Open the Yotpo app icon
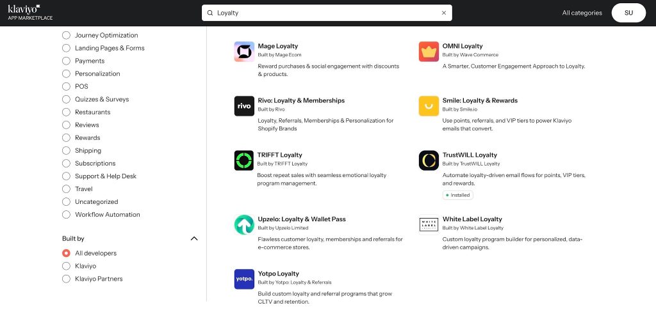Image resolution: width=656 pixels, height=317 pixels. [244, 279]
